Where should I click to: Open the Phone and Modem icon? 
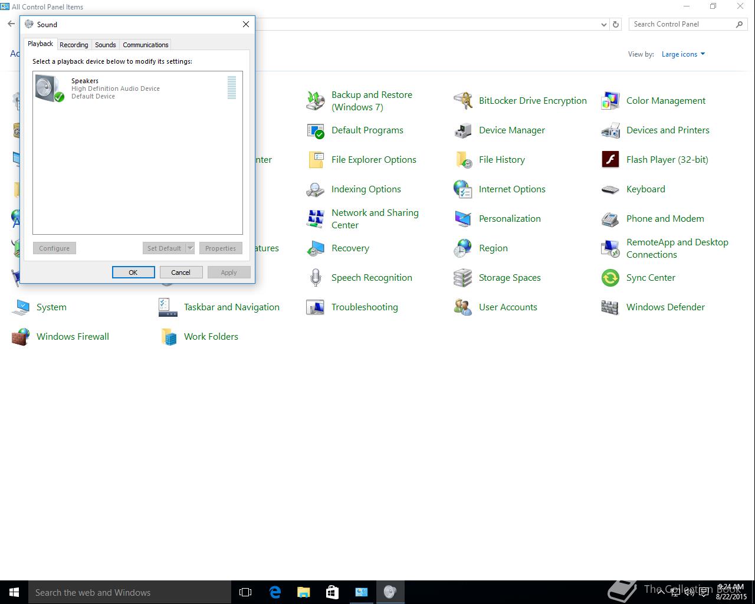coord(610,219)
